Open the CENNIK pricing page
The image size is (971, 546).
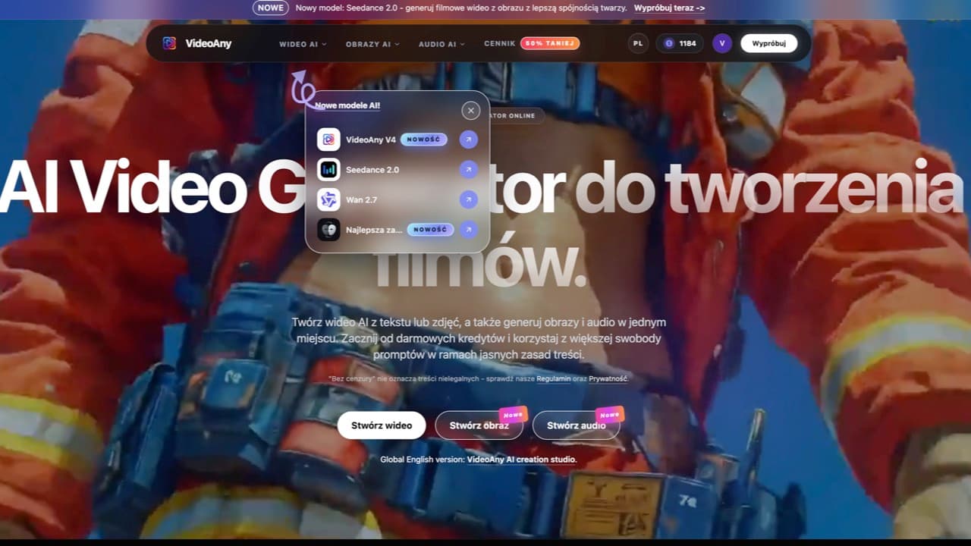click(500, 44)
